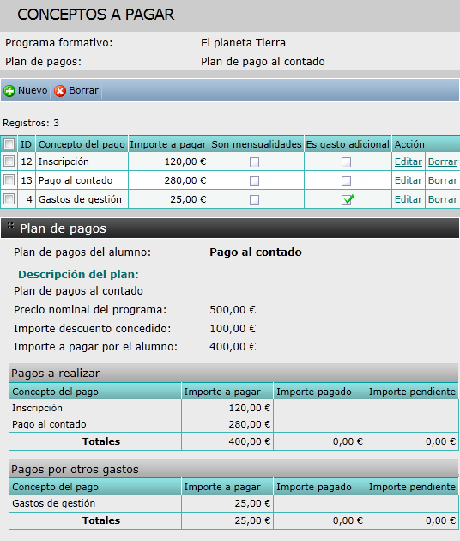460x541 pixels.
Task: Click the Son mensualidades column header
Action: (257, 144)
